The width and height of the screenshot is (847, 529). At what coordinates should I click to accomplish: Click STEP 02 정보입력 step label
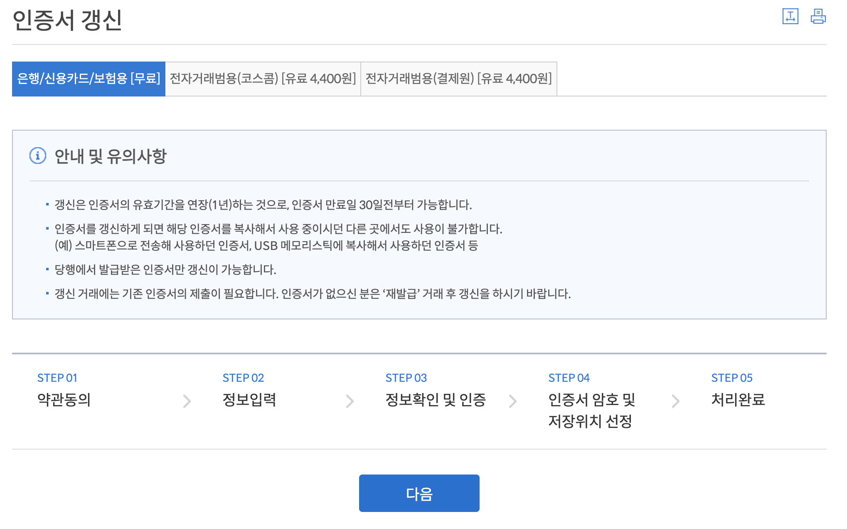[249, 399]
